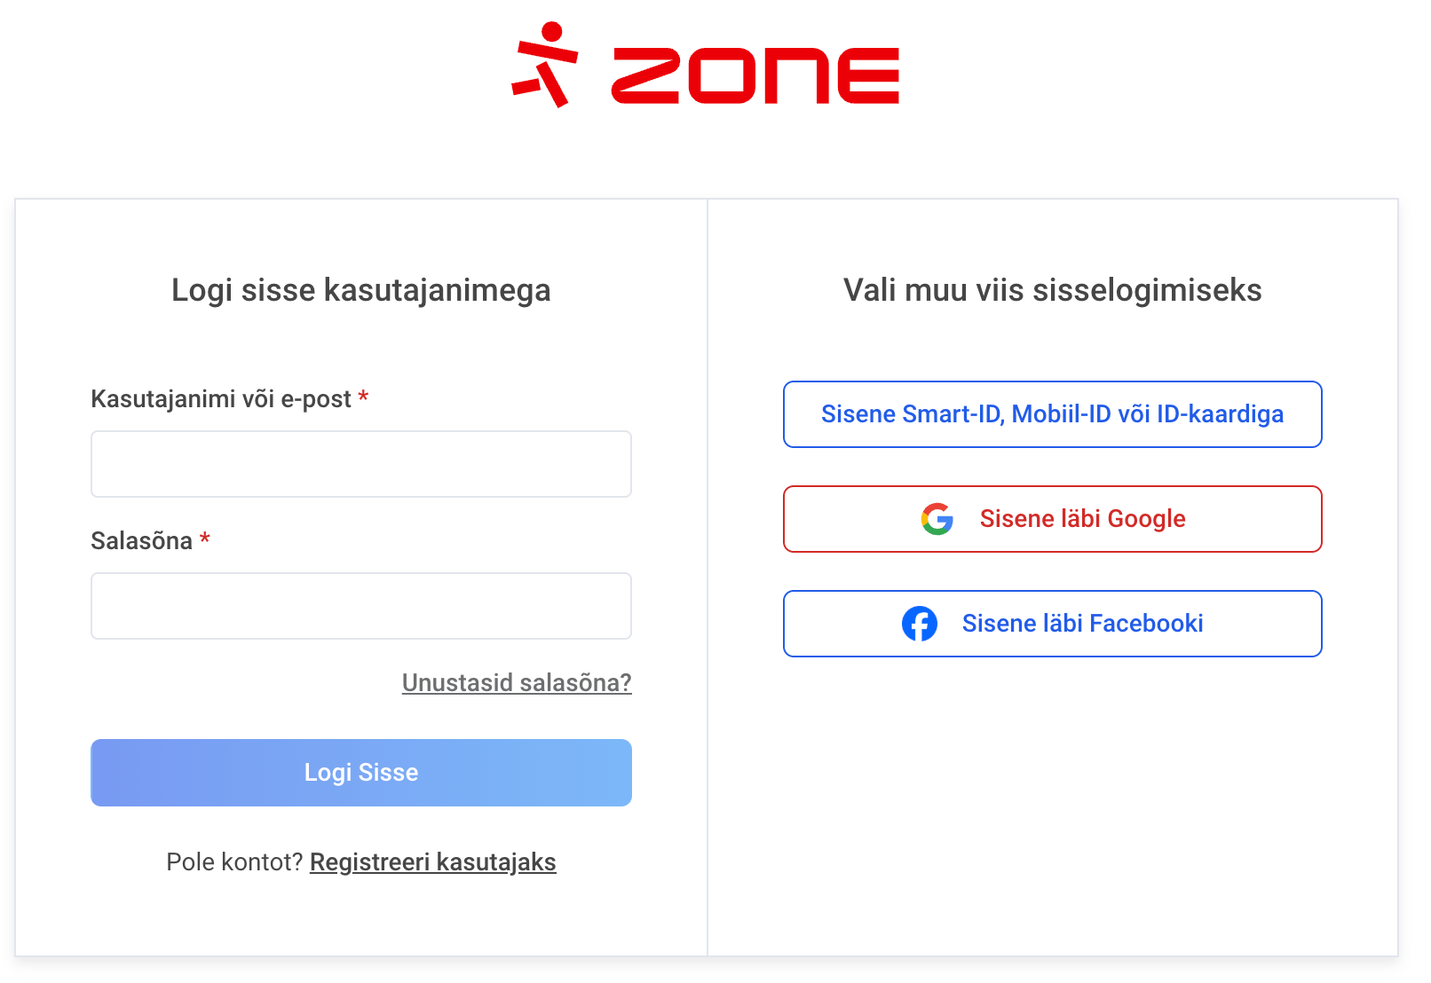Click the vertical divider between login panels
The height and width of the screenshot is (983, 1431).
(708, 577)
